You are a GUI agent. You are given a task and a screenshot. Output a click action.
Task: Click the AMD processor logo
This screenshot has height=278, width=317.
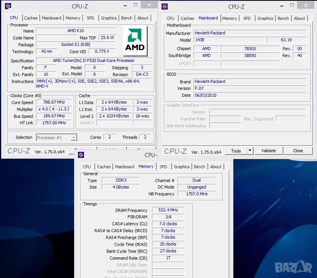coord(135,41)
